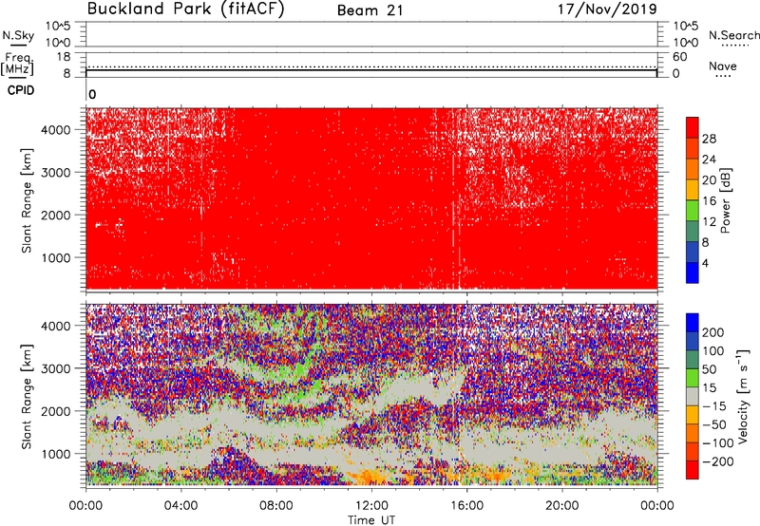The width and height of the screenshot is (760, 526).
Task: Click the '1000' tick of velocity panel
Action: pyautogui.click(x=56, y=454)
